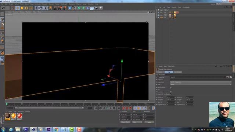Image resolution: width=235 pixels, height=132 pixels.
Task: Click the blue Deformer icon
Action: [x=87, y=8]
